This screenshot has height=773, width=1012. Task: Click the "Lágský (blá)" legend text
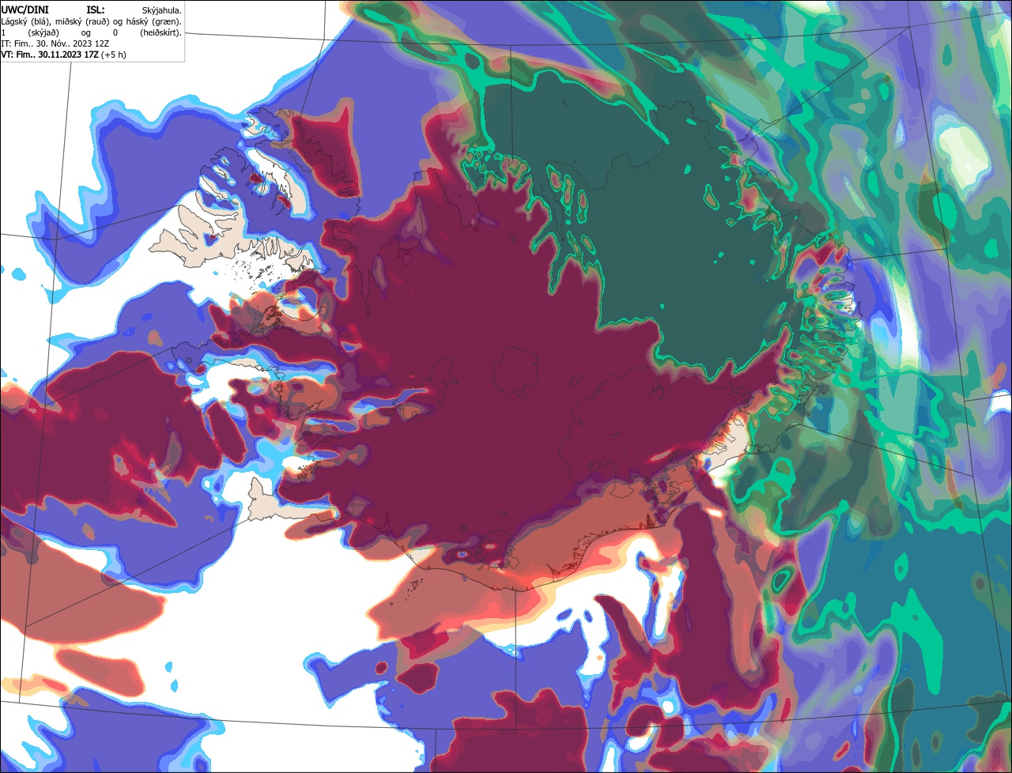point(26,21)
